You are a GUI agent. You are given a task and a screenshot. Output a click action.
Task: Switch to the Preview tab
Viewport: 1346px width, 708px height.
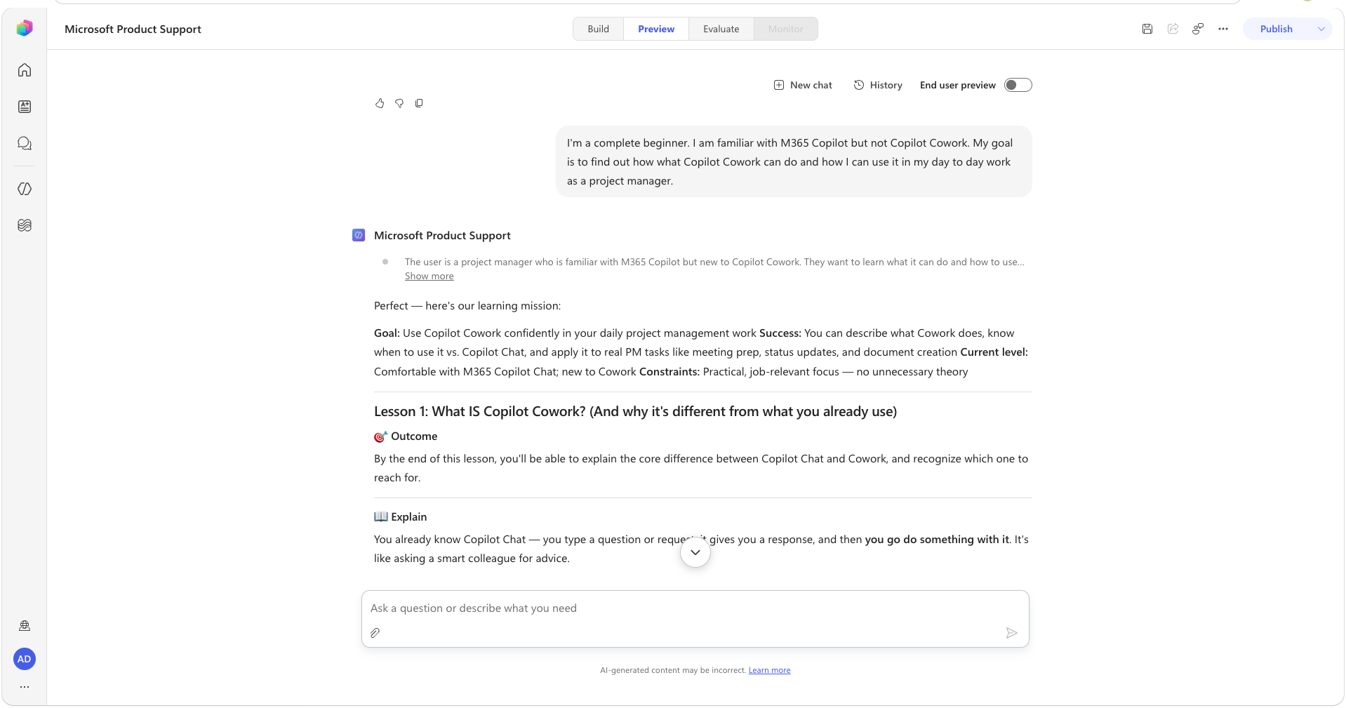tap(656, 29)
